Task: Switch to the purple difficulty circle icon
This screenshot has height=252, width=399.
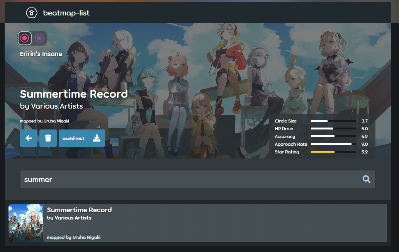Action: (x=39, y=38)
